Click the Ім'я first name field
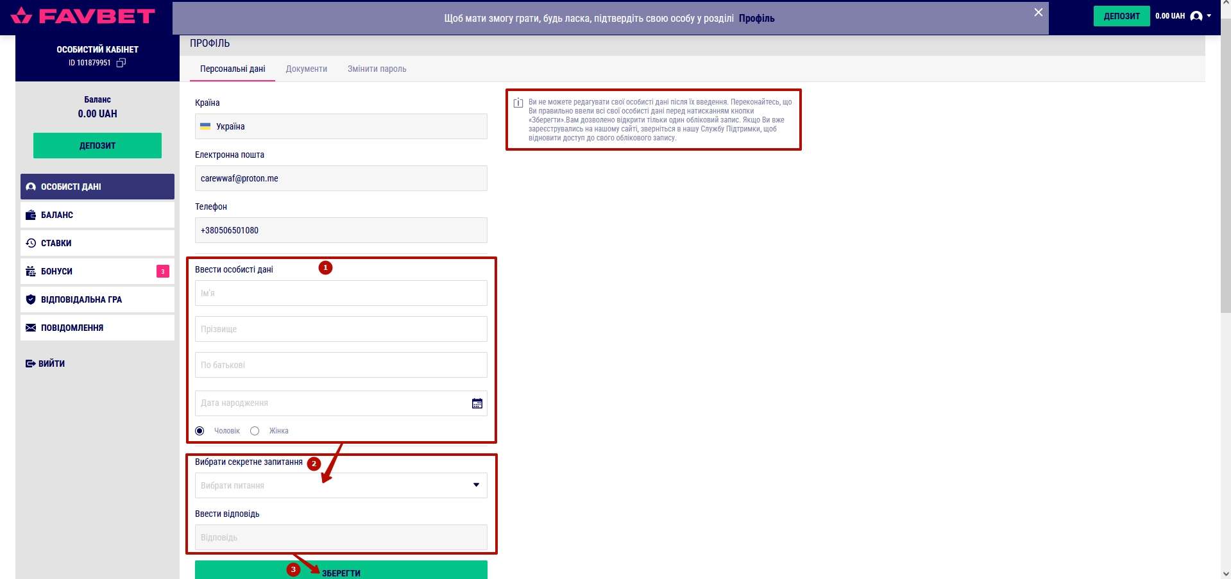The height and width of the screenshot is (579, 1231). pos(341,294)
